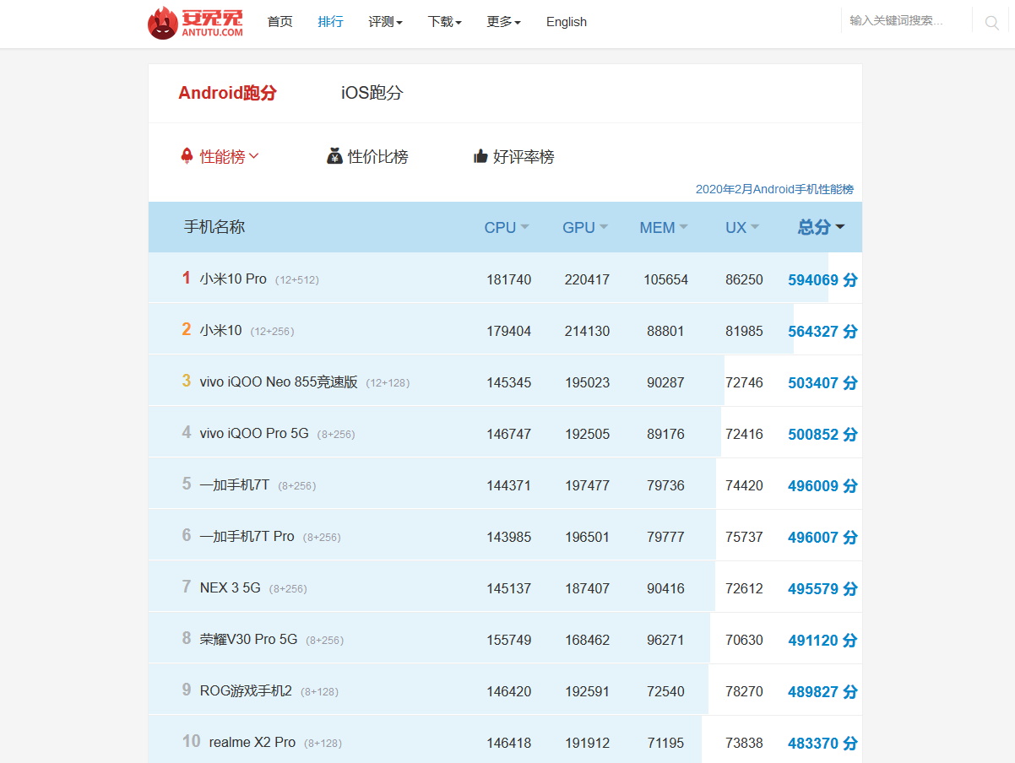Sort the table by UX score
The width and height of the screenshot is (1015, 763).
click(x=742, y=227)
